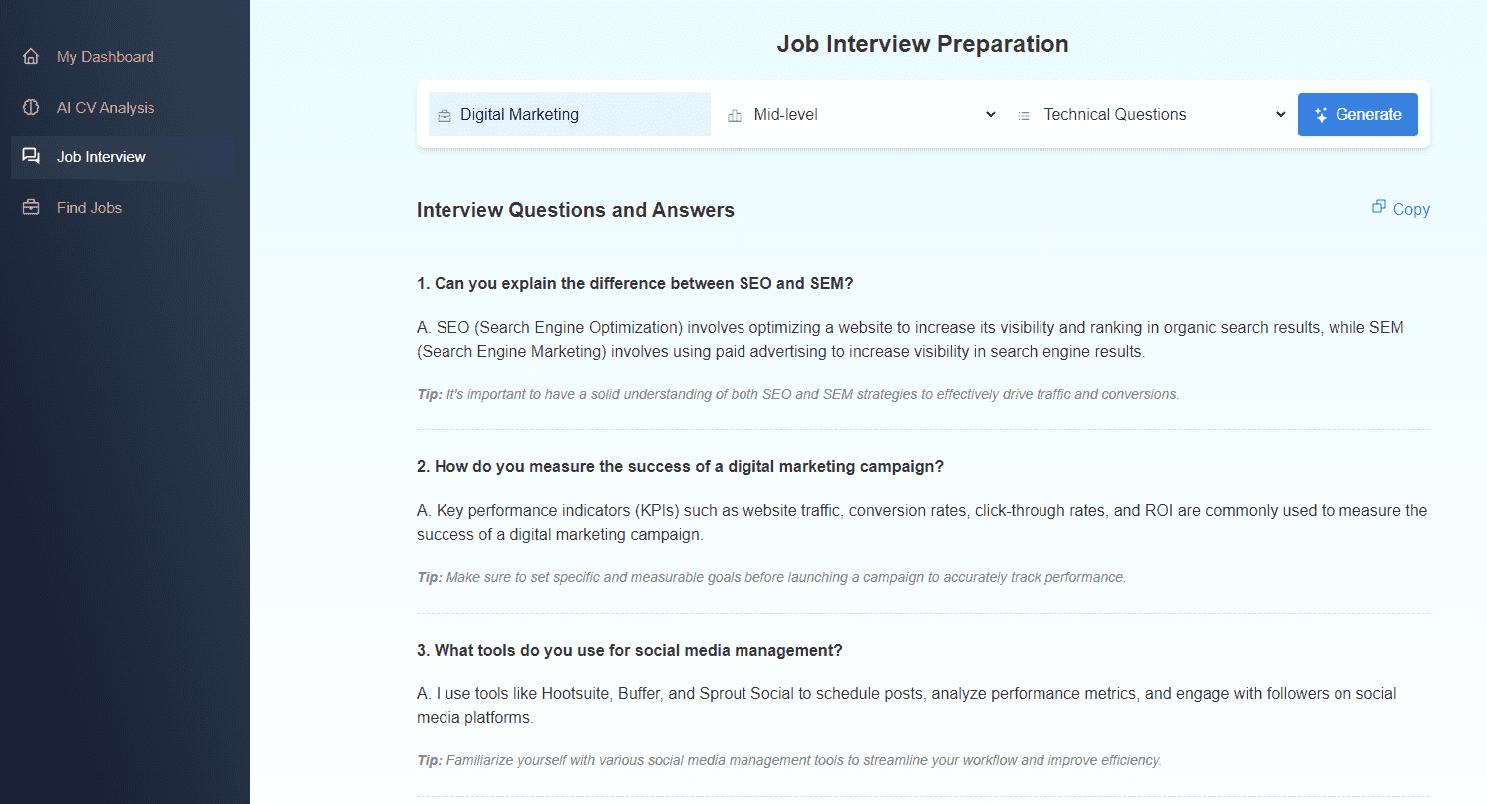Go to My Dashboard in the sidebar

(x=105, y=57)
